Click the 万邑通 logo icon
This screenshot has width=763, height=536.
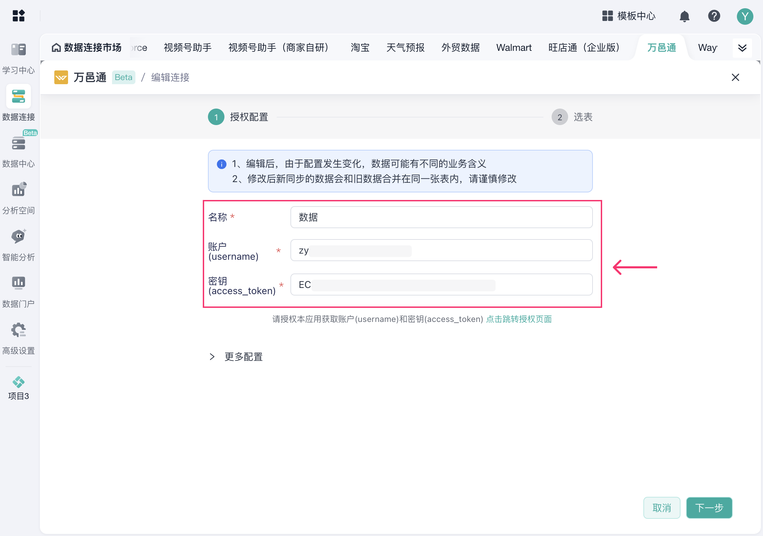point(61,77)
